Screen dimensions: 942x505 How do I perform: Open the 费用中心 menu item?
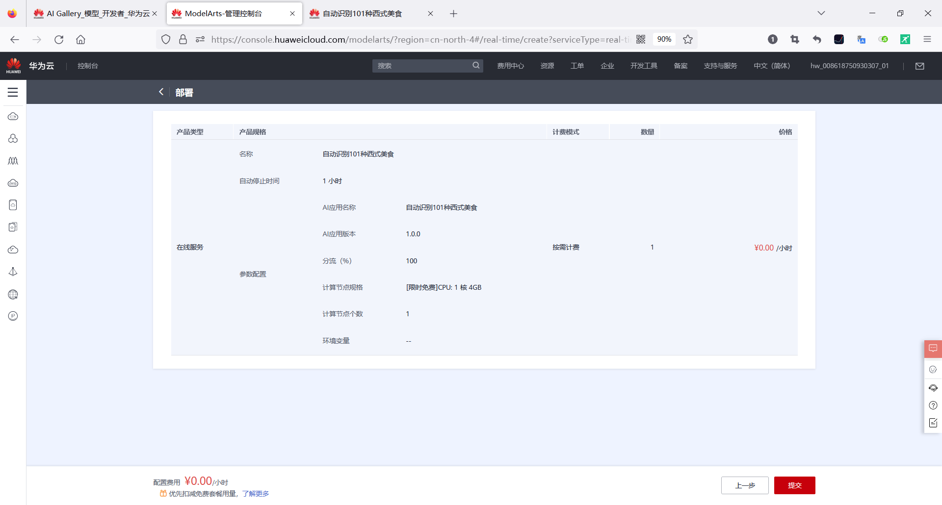click(x=510, y=65)
